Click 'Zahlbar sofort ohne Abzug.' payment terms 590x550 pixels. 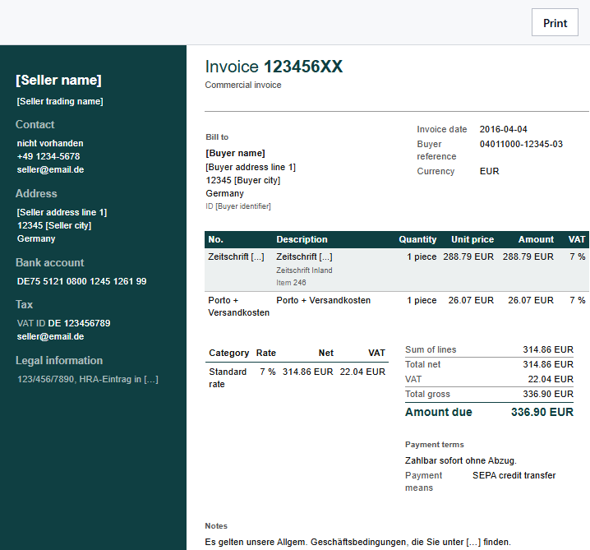[x=460, y=460]
